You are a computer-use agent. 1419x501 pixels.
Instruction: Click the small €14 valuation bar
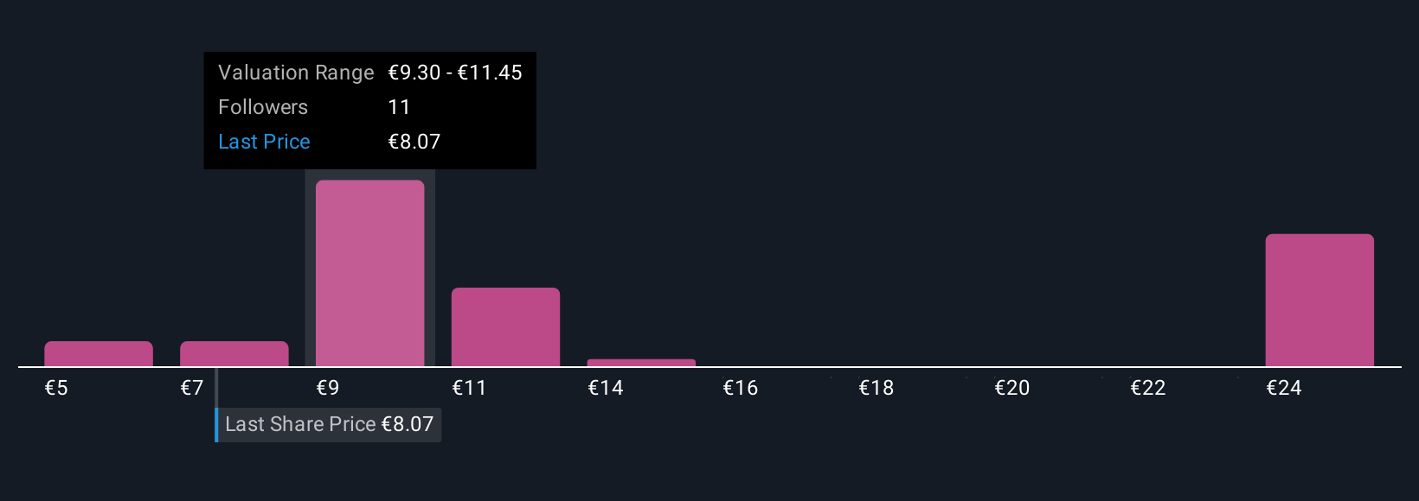(641, 363)
